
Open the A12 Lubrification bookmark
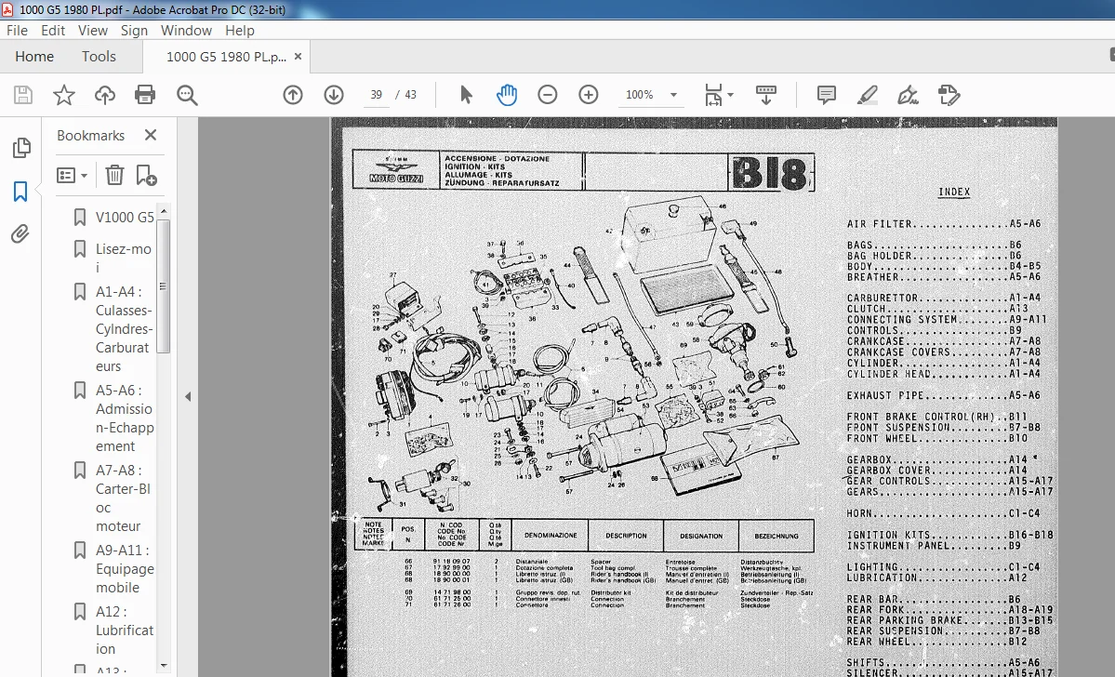coord(125,631)
